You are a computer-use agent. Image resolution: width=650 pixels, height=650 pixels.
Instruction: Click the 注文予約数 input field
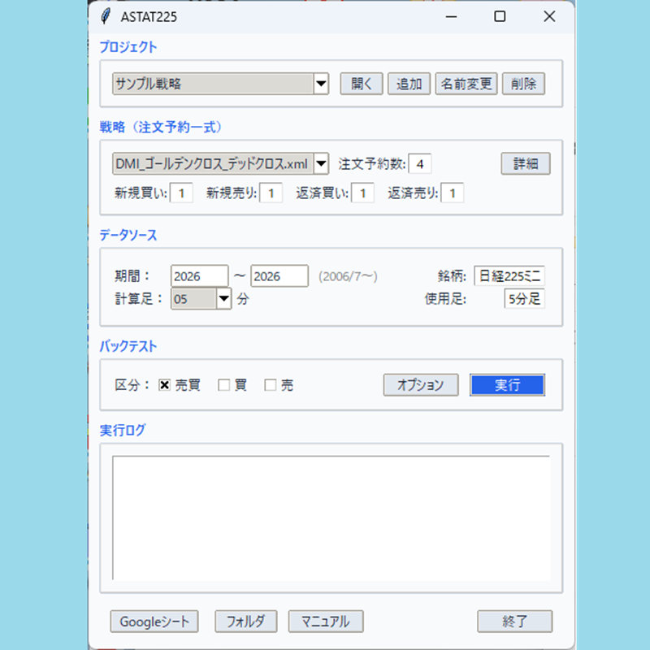point(420,164)
